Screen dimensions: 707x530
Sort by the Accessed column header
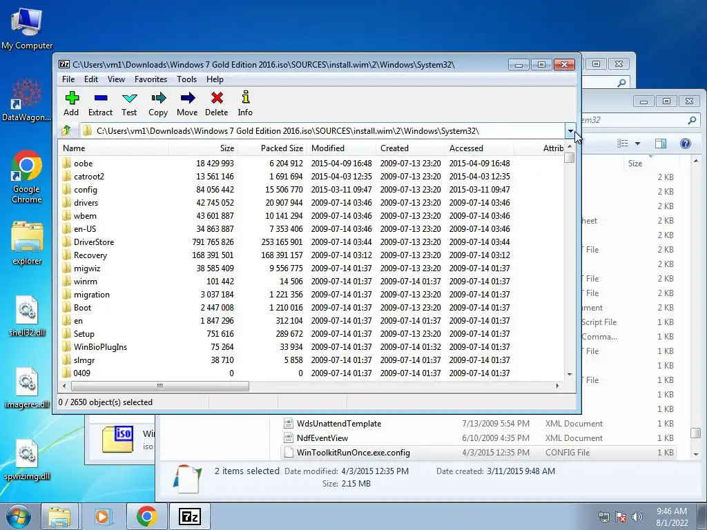[479, 148]
